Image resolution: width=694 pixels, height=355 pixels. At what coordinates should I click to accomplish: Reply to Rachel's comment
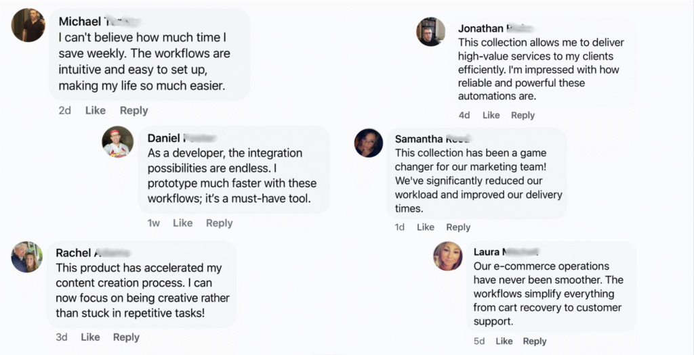(126, 337)
